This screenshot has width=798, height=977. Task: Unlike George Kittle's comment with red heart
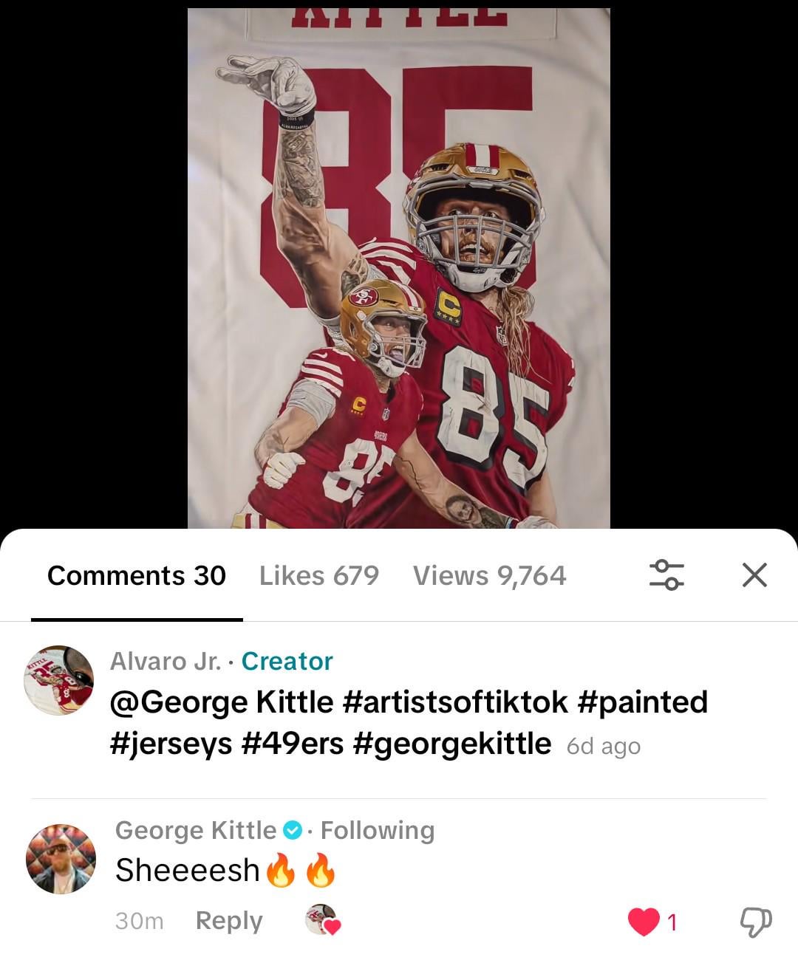tap(644, 922)
